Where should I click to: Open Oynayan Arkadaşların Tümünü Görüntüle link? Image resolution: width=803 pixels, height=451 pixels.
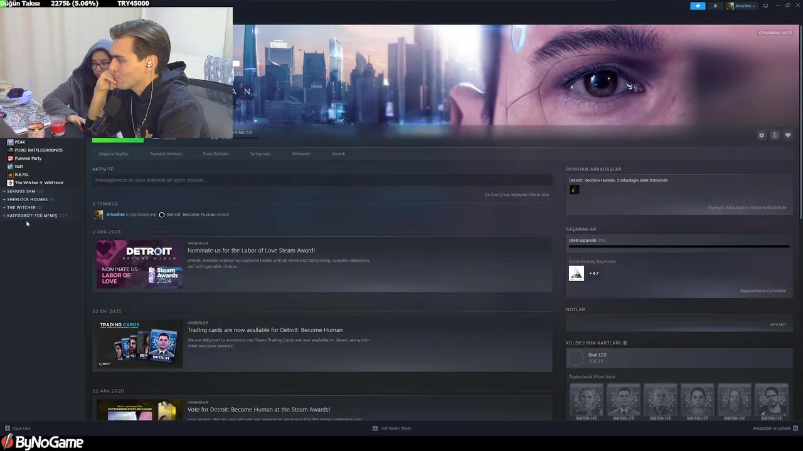[747, 208]
